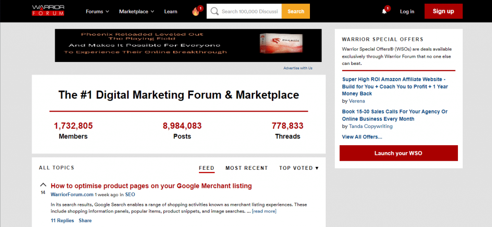
Task: Open the Top Voted sort dropdown
Action: [x=299, y=168]
